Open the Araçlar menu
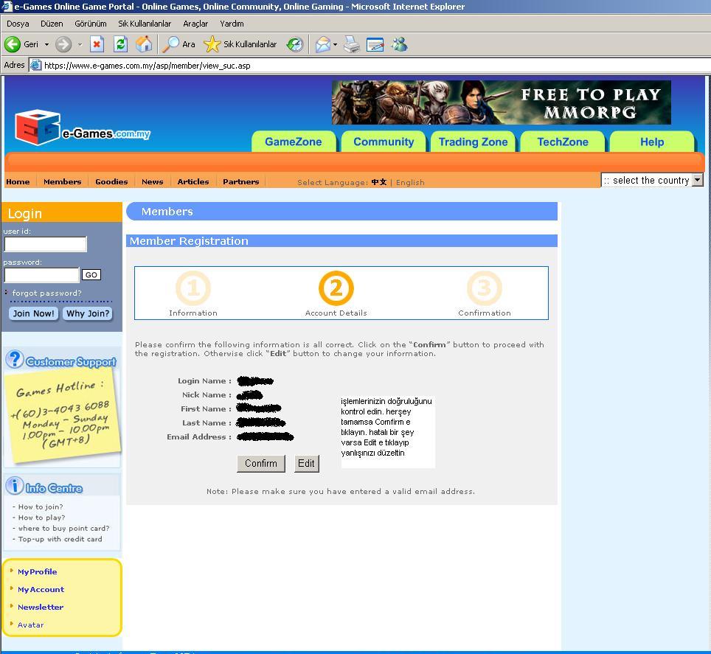This screenshot has height=654, width=711. [x=195, y=24]
